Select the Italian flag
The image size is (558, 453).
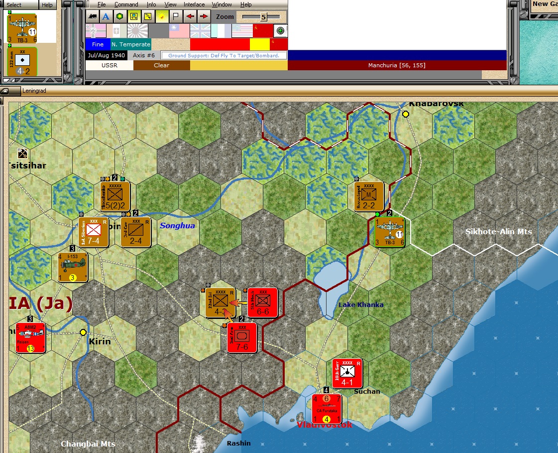pyautogui.click(x=116, y=31)
